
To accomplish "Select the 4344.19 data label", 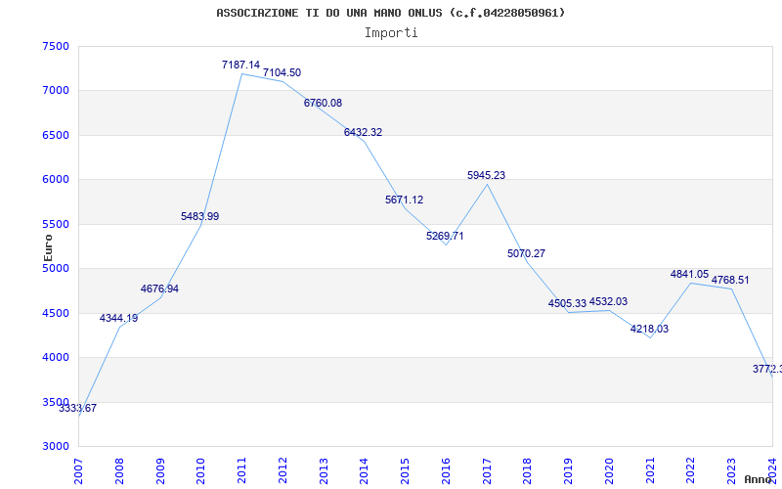I will point(118,319).
